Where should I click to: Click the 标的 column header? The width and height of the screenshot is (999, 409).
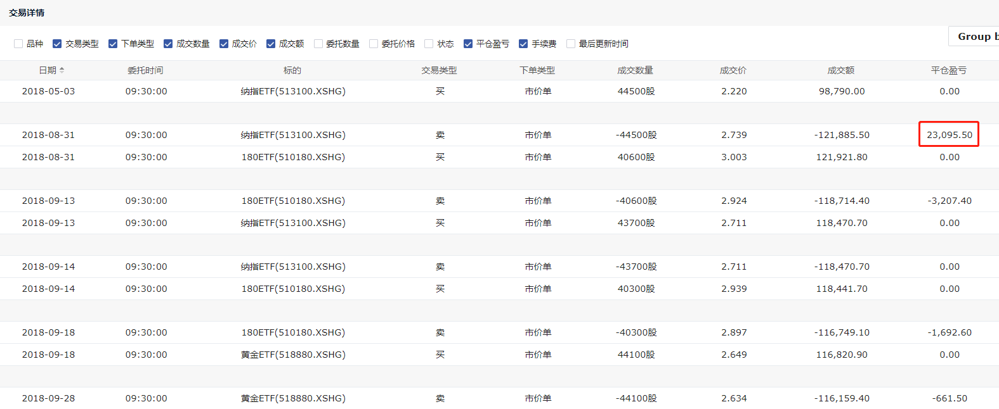292,70
